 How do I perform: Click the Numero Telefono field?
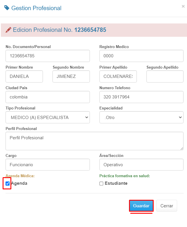point(141,97)
